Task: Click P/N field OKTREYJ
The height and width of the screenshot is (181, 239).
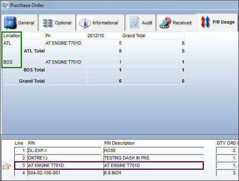Action: (x=64, y=158)
